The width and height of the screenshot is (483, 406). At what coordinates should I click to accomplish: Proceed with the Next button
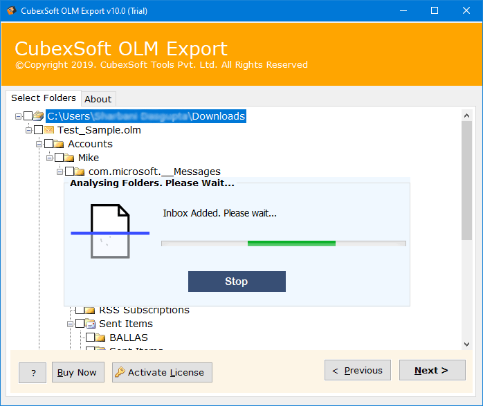tap(432, 370)
